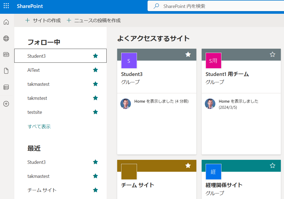Open the files document icon in rail
Screen dimensions: 284x199
coord(6,71)
